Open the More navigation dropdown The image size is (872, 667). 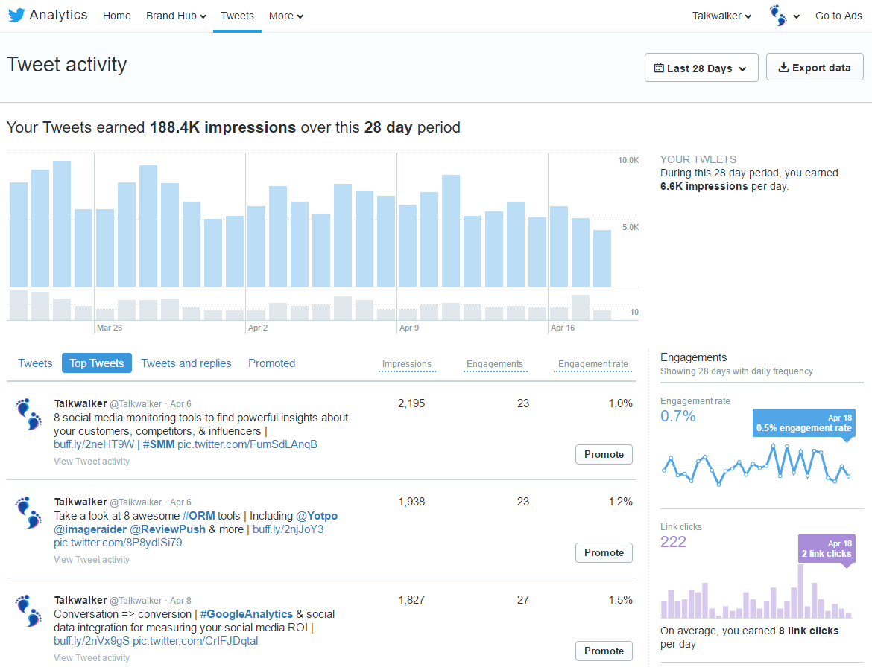click(285, 15)
